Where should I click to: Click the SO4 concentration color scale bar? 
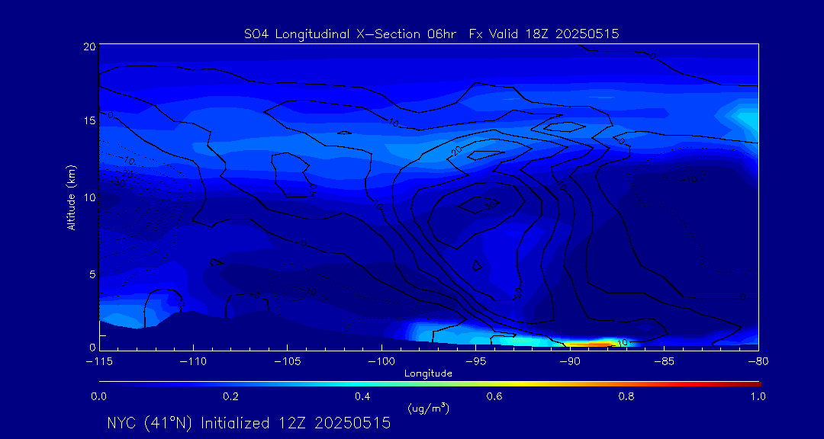tap(430, 384)
